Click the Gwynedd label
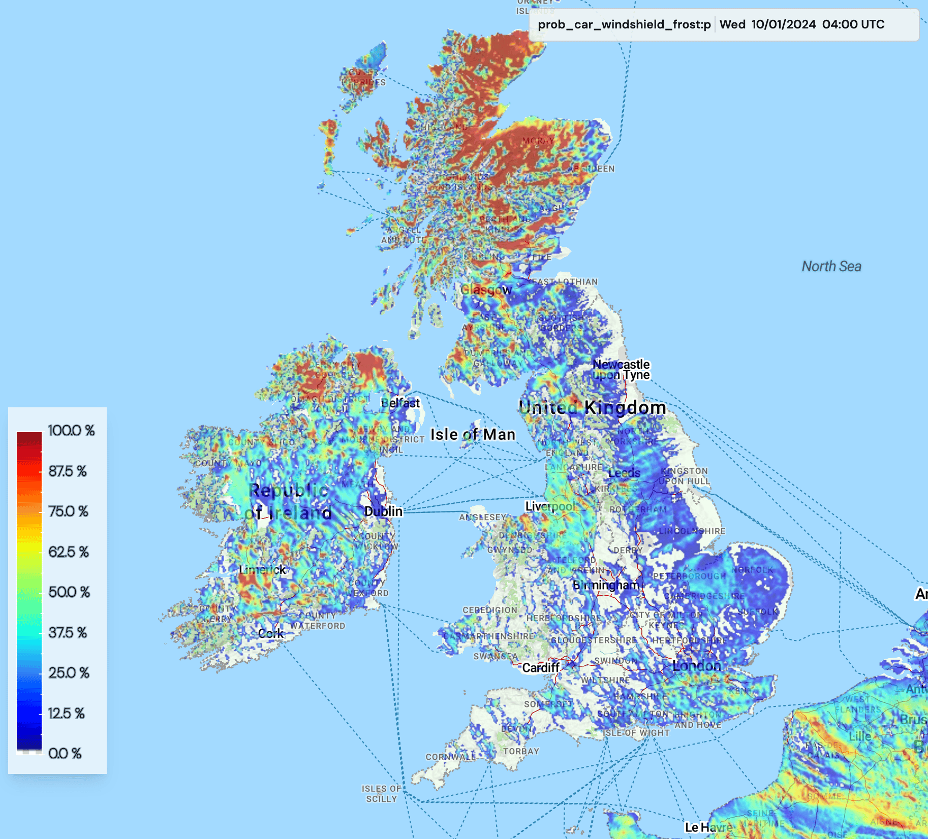928x839 pixels. [510, 550]
